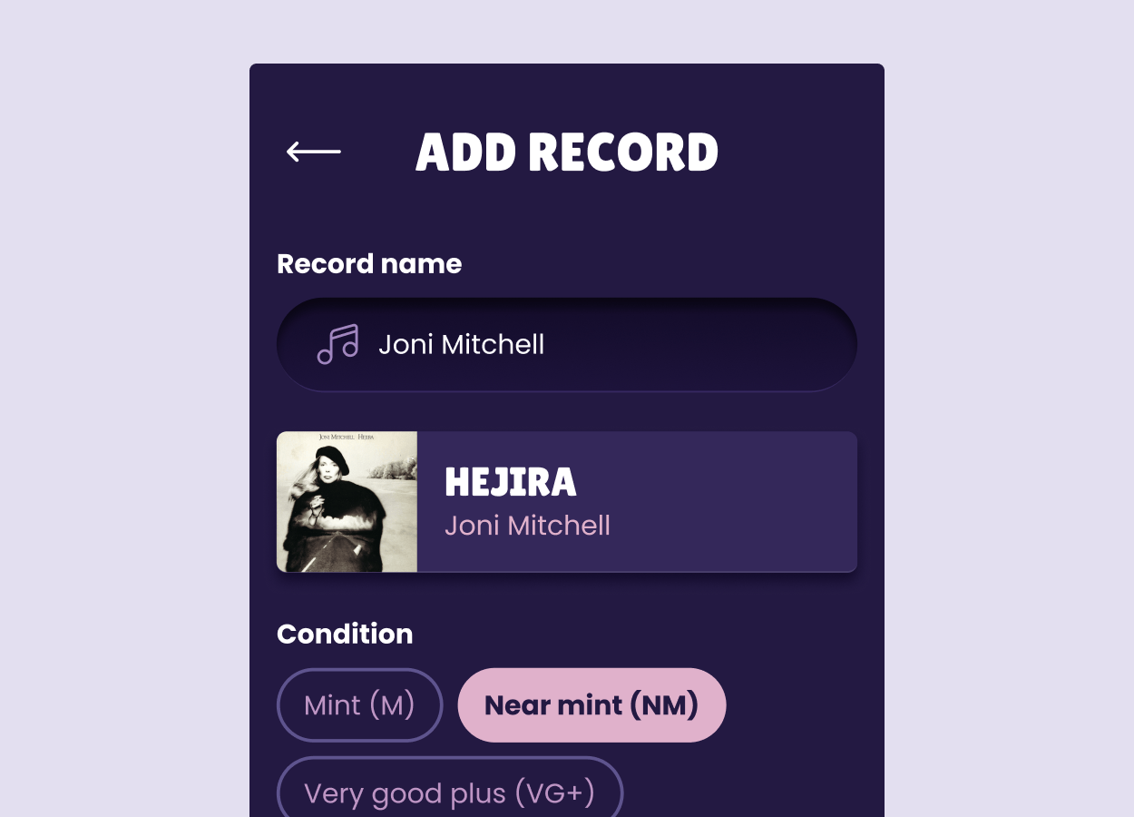Toggle off the highlighted Near mint chip
The image size is (1134, 817).
coord(591,705)
